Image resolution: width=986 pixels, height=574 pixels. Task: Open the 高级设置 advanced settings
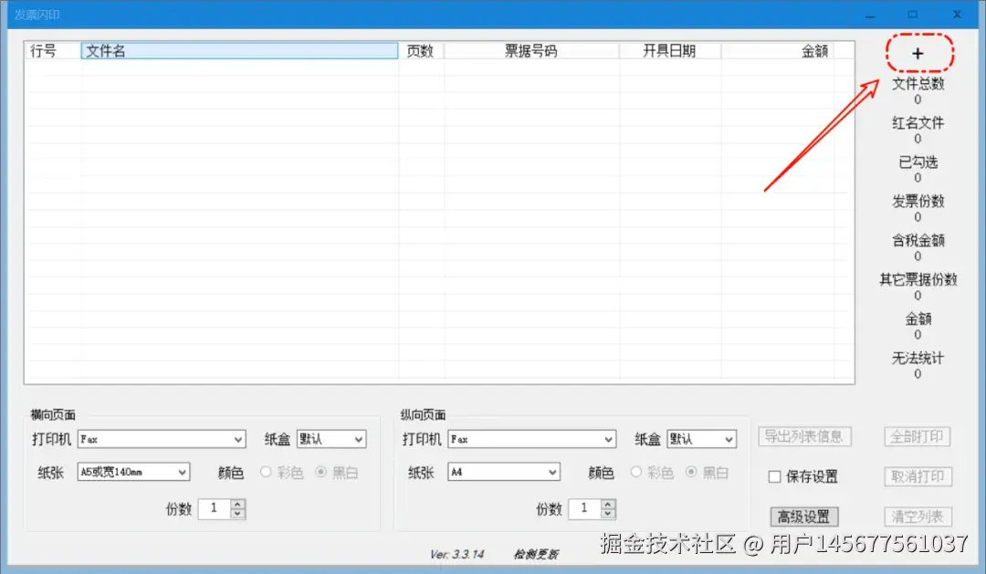[804, 517]
